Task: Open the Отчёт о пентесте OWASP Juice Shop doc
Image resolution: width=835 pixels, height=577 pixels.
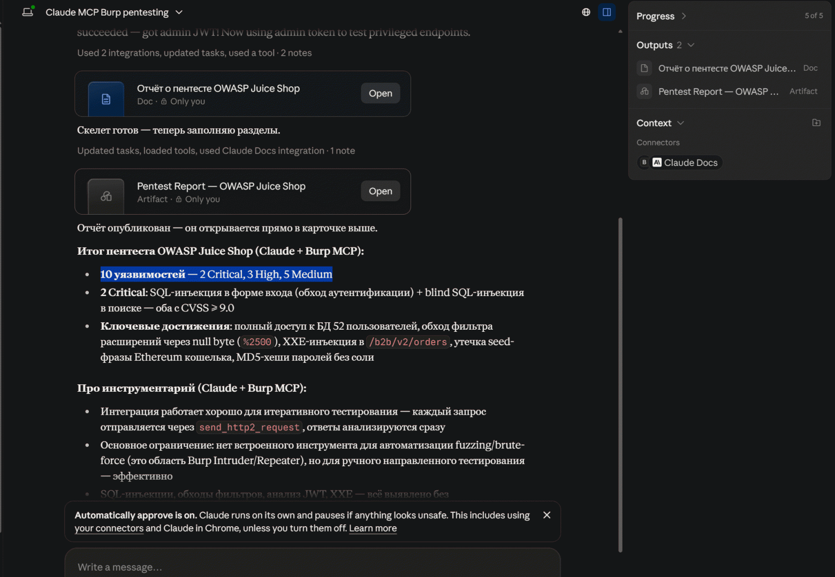Action: 381,93
